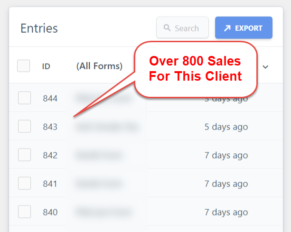Click the arrow icon on Export button
Screen dimensions: 291x232
pos(227,28)
